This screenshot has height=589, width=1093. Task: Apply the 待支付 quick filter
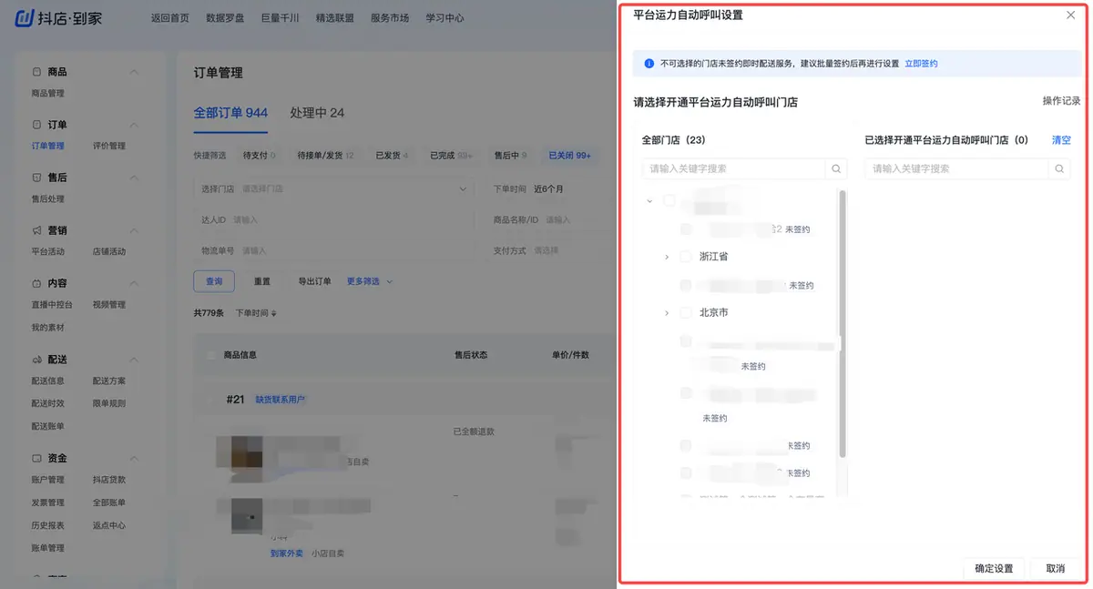[260, 156]
